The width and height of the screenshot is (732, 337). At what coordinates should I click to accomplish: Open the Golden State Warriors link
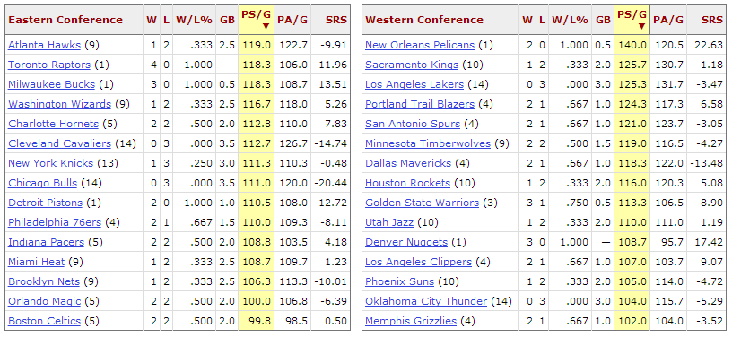coord(422,203)
